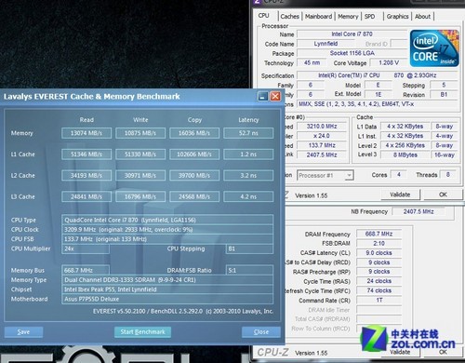
Task: Click the Memory Copy value 16036 MB/s
Action: pos(194,133)
